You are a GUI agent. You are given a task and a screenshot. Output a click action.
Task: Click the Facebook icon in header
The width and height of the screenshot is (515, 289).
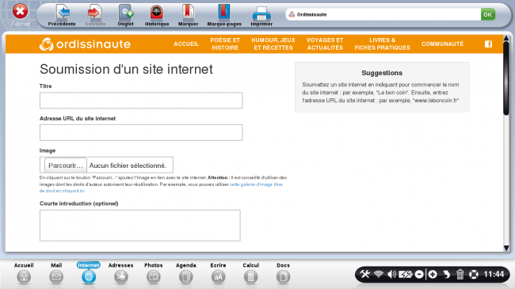[x=488, y=44]
